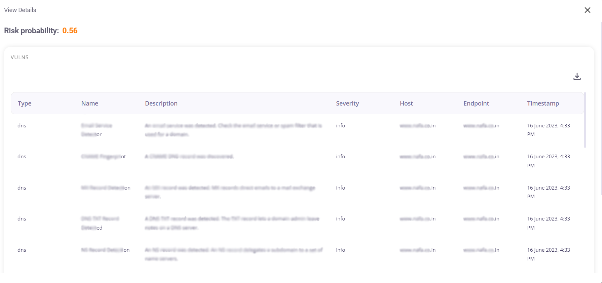The image size is (602, 283).
Task: Click the Risk probability label
Action: [31, 31]
